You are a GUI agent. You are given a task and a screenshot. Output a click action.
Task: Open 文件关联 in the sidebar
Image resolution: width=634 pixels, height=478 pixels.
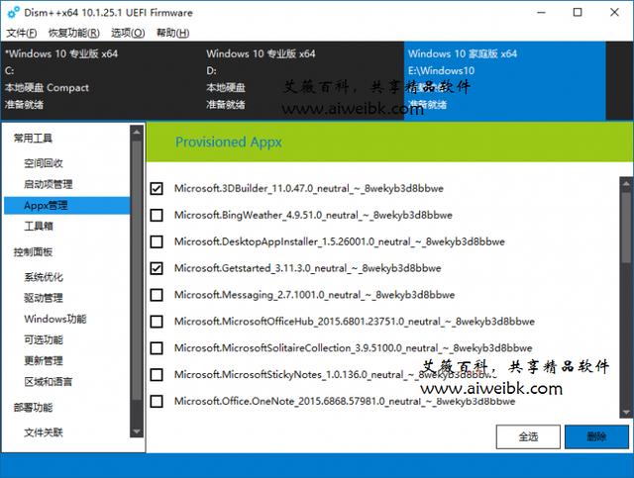tap(44, 432)
